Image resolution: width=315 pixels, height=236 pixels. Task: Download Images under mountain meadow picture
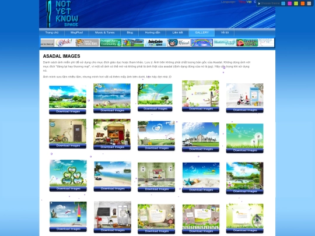(68, 111)
